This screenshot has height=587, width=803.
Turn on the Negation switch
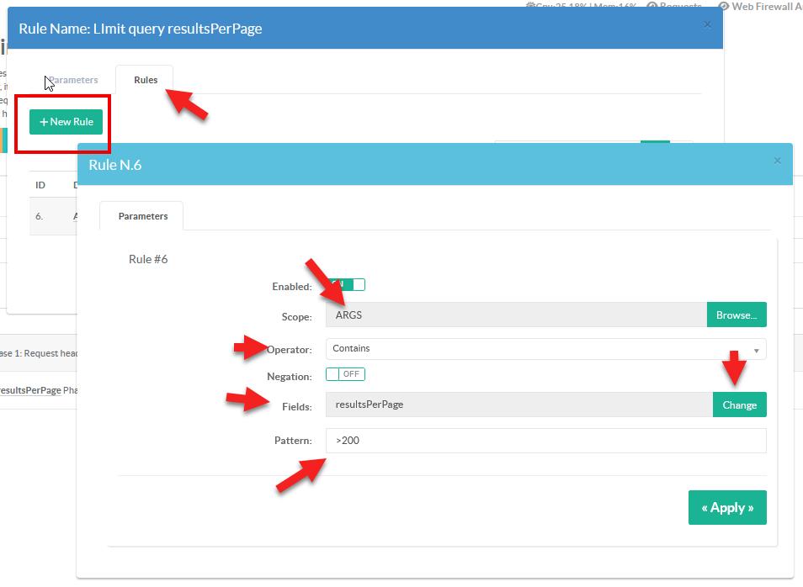pos(345,374)
